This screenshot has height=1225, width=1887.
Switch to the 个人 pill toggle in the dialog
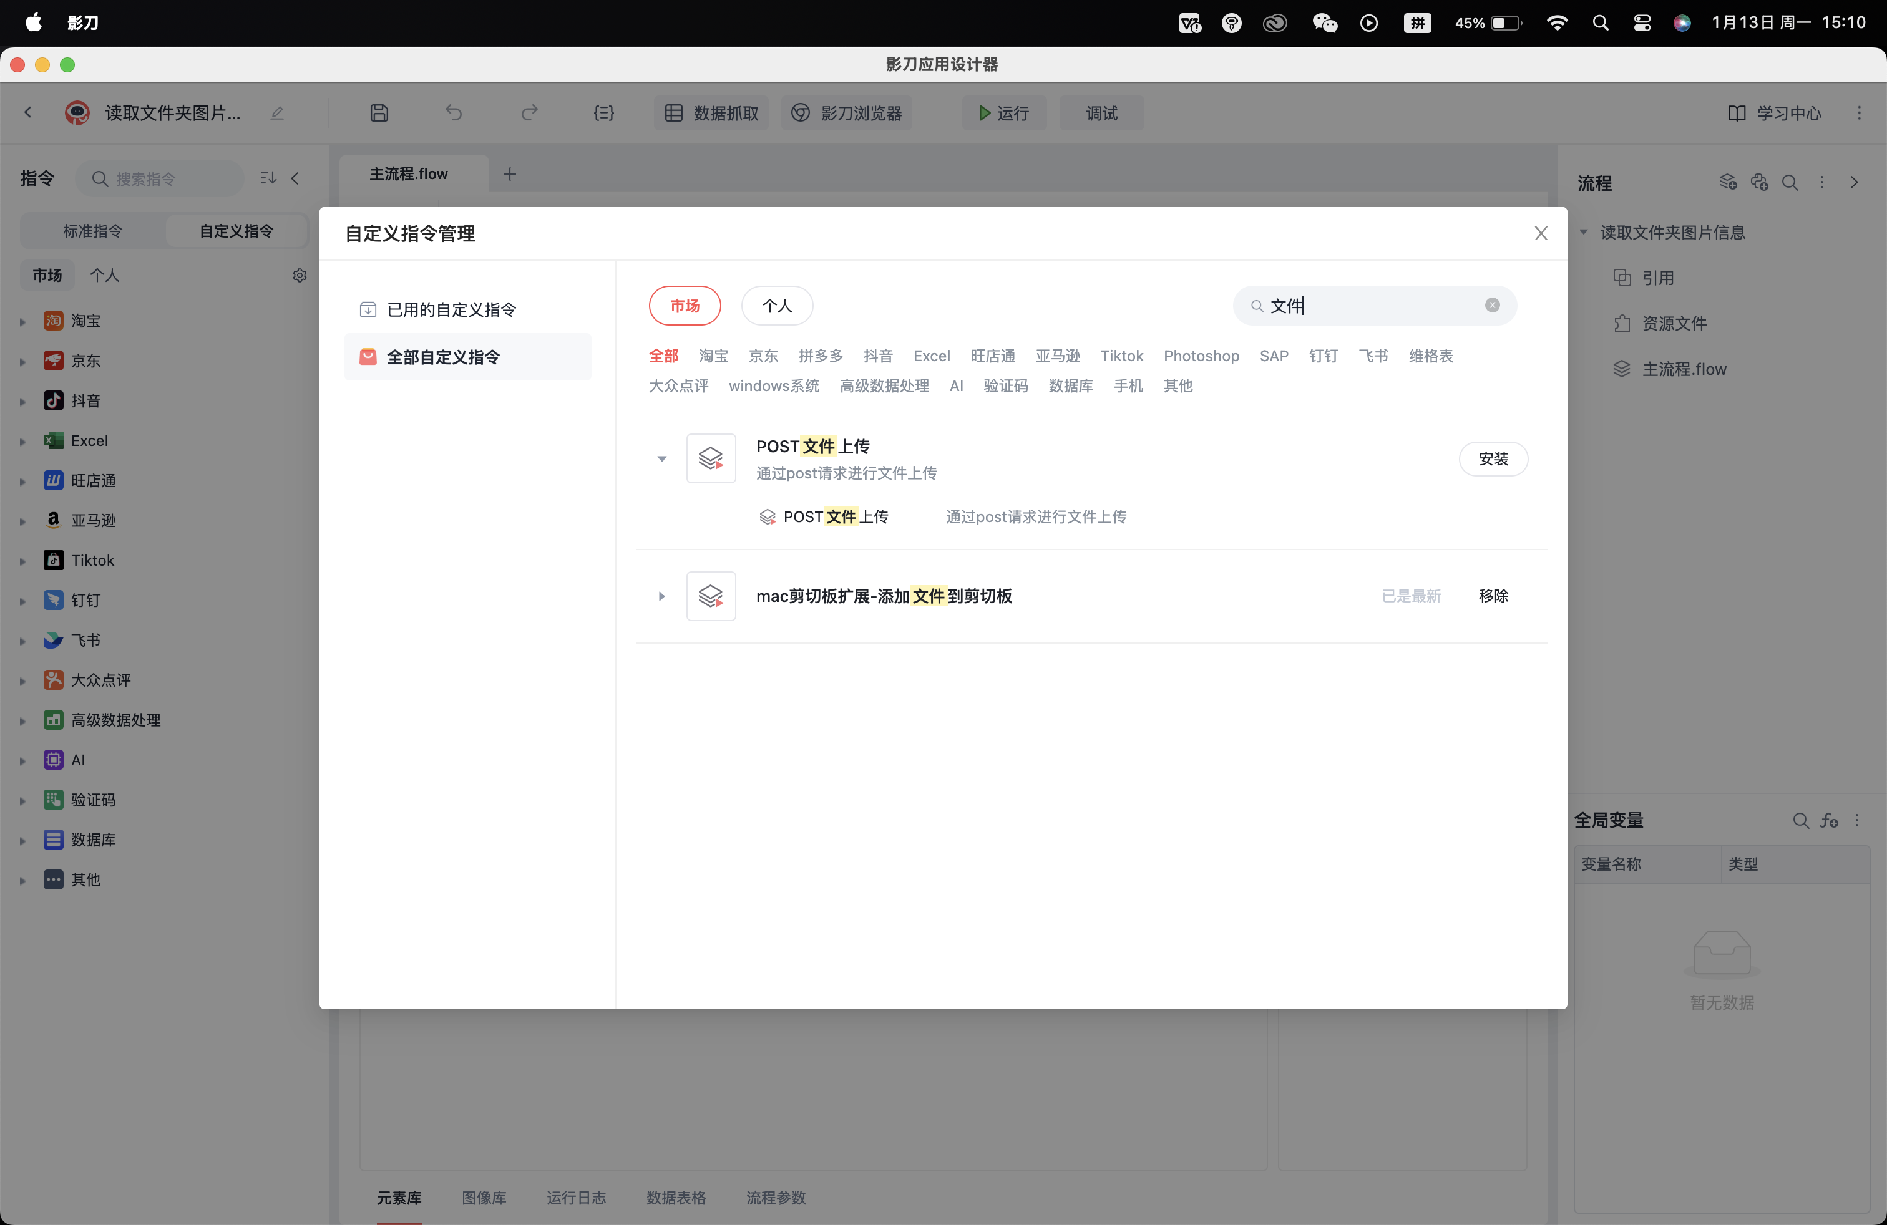[776, 306]
